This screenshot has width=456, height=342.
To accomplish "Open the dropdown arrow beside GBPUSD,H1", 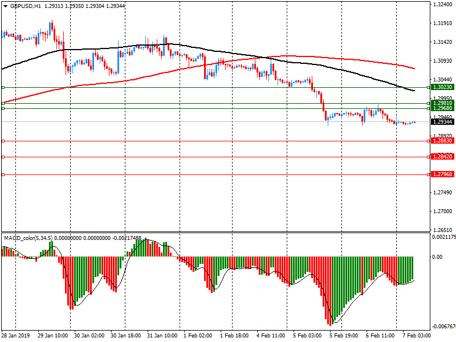I will point(5,6).
